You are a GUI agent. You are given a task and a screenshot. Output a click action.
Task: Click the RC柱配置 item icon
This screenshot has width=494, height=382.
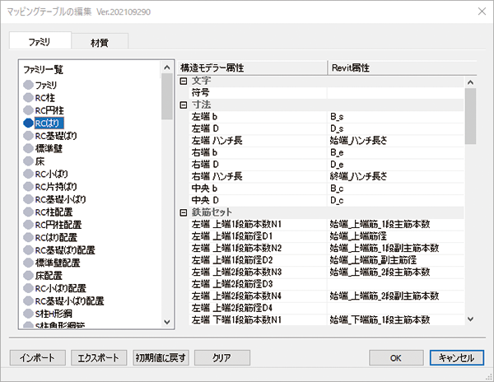pyautogui.click(x=29, y=212)
